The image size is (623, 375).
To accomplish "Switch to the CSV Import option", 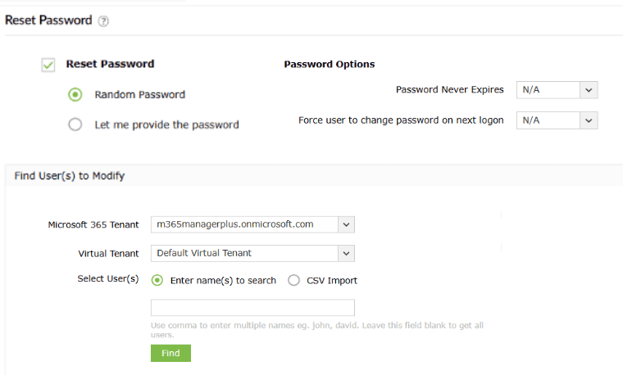I will pos(293,280).
